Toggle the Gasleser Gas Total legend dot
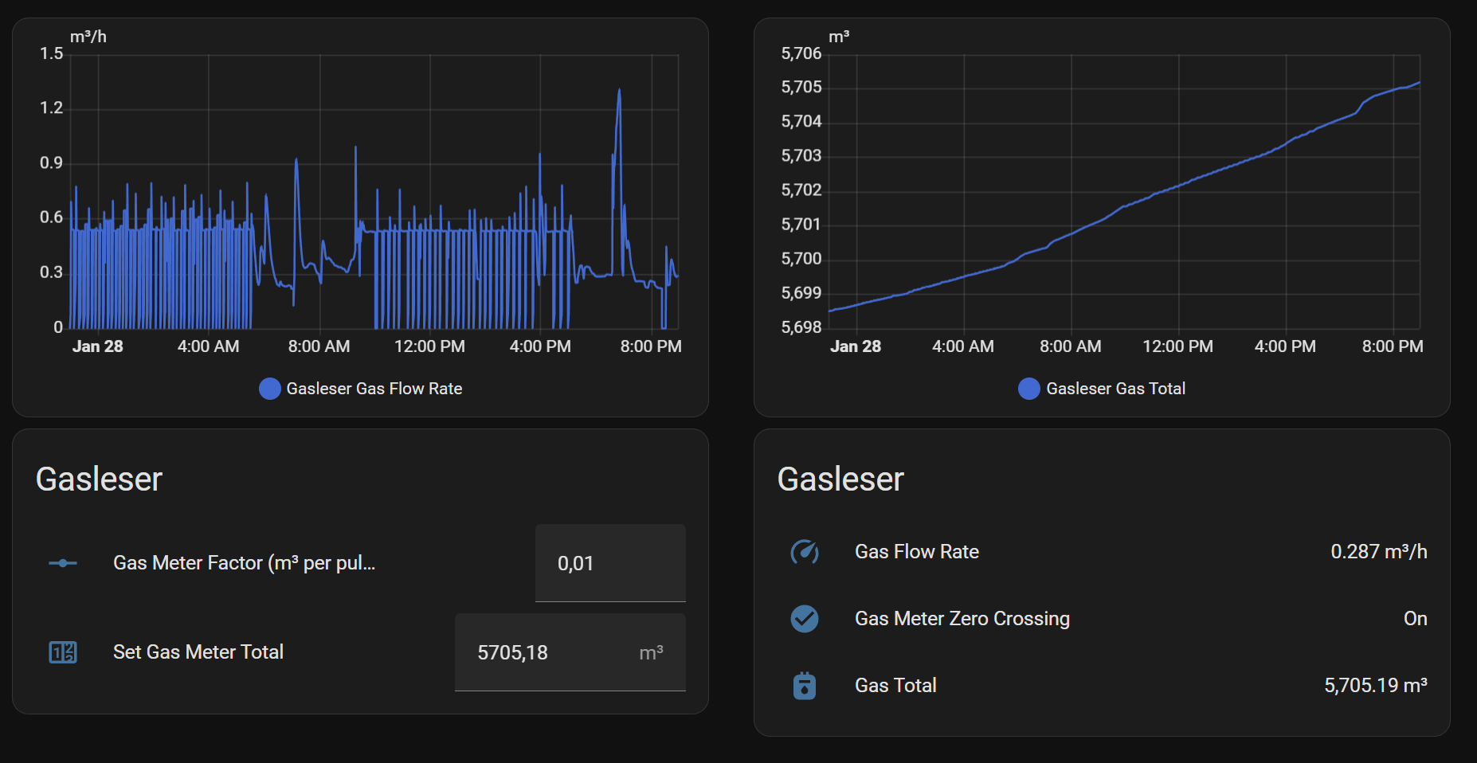The width and height of the screenshot is (1477, 763). point(1029,389)
